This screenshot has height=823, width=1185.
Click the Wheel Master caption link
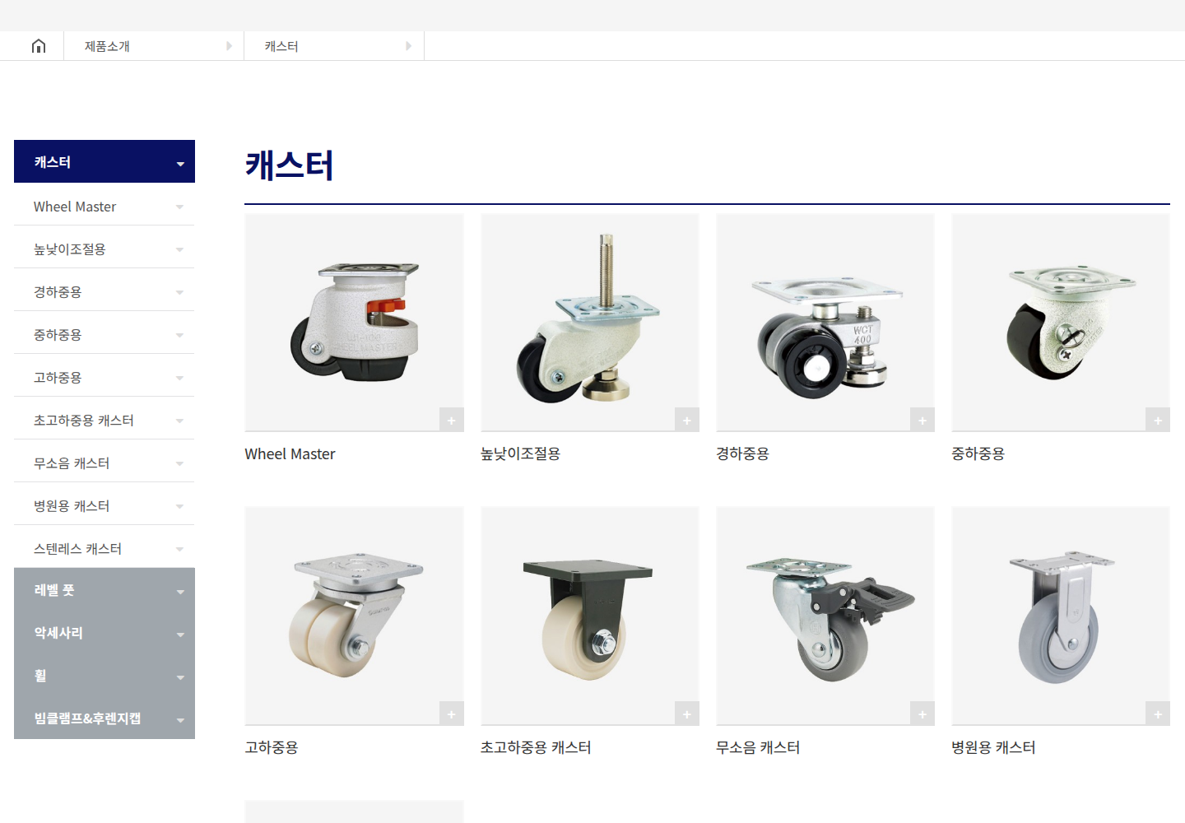pyautogui.click(x=290, y=453)
